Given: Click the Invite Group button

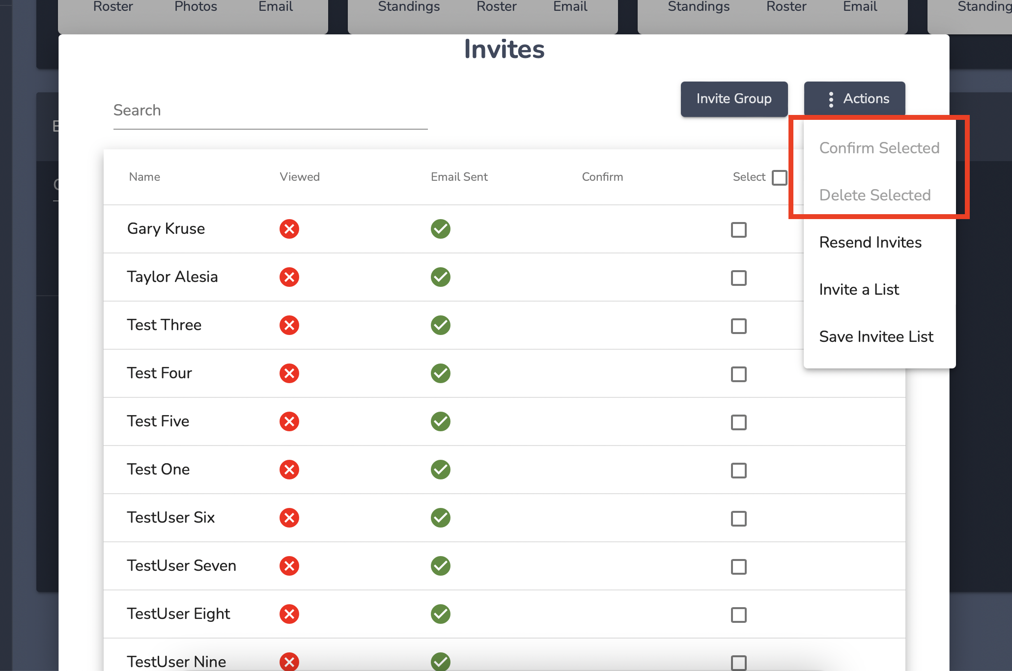Looking at the screenshot, I should tap(734, 99).
